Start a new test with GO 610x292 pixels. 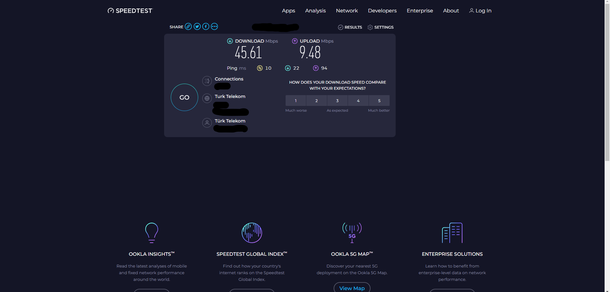click(184, 97)
